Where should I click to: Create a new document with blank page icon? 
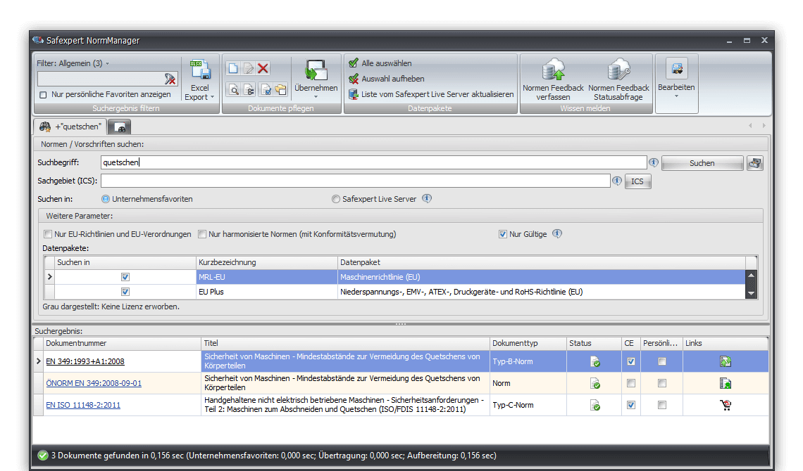pyautogui.click(x=234, y=68)
